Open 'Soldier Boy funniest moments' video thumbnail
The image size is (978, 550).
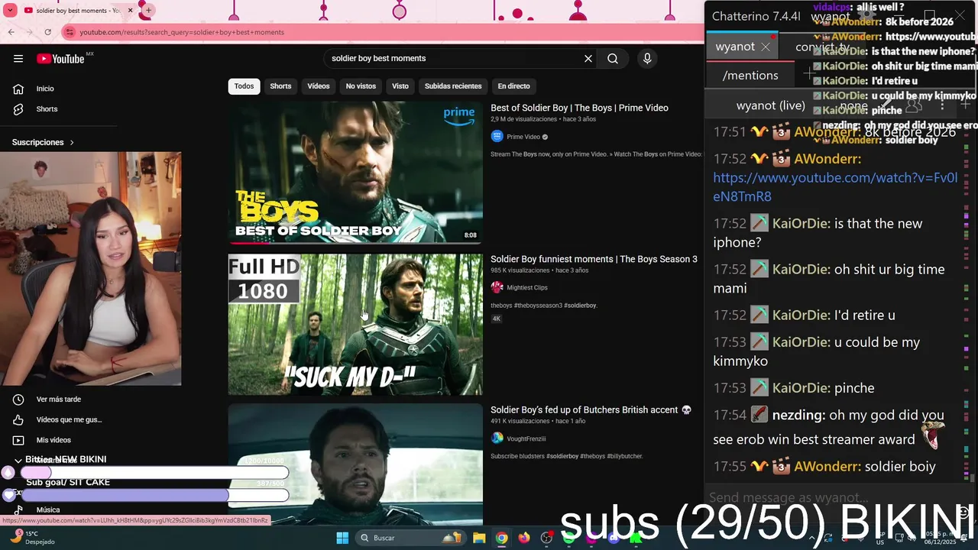click(355, 325)
